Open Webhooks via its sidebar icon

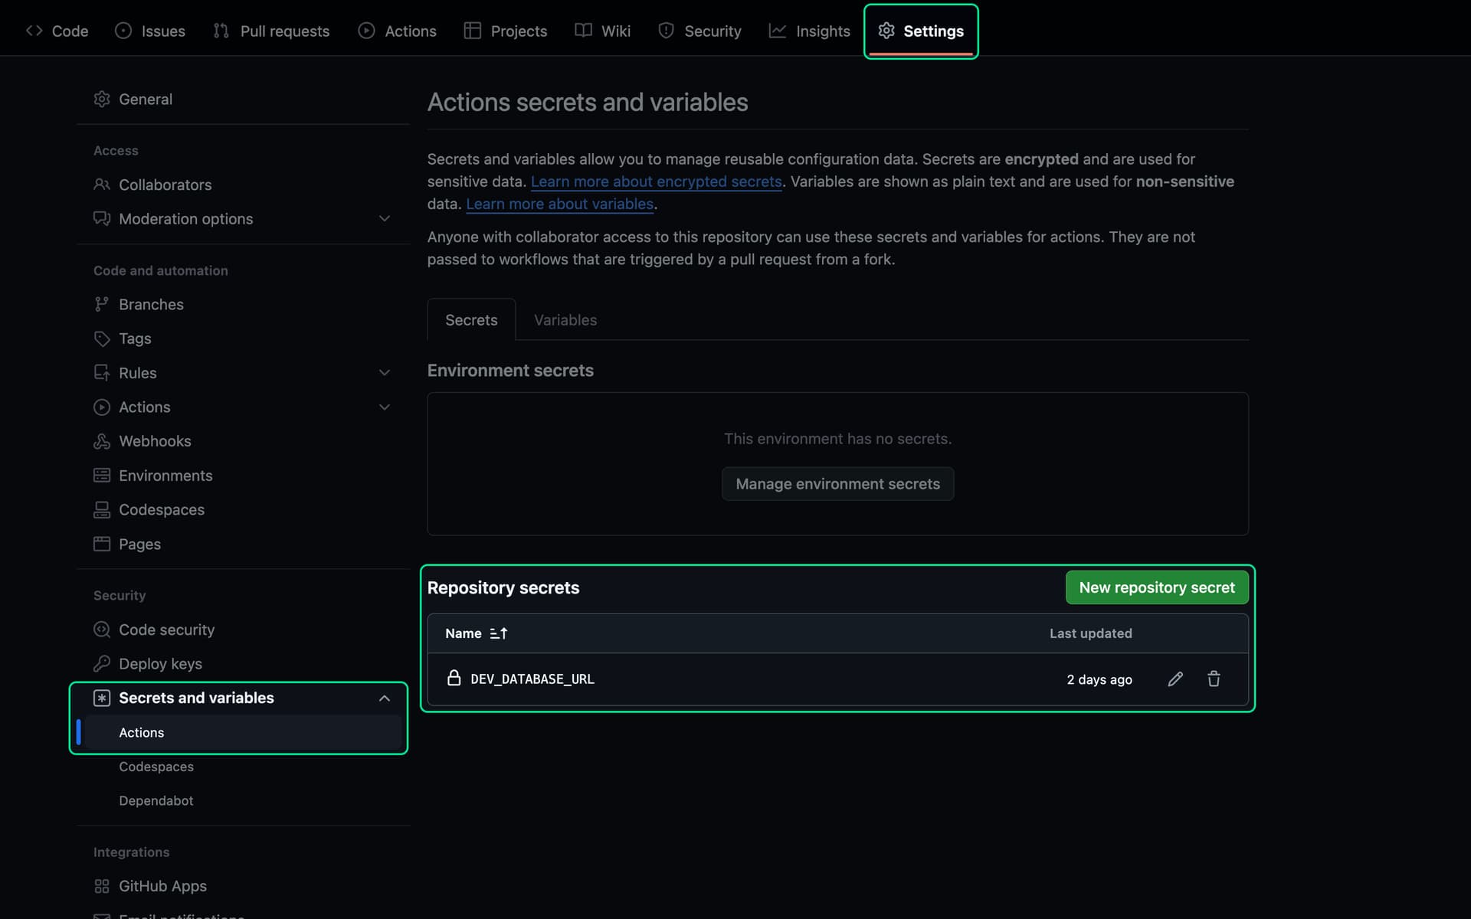point(103,441)
